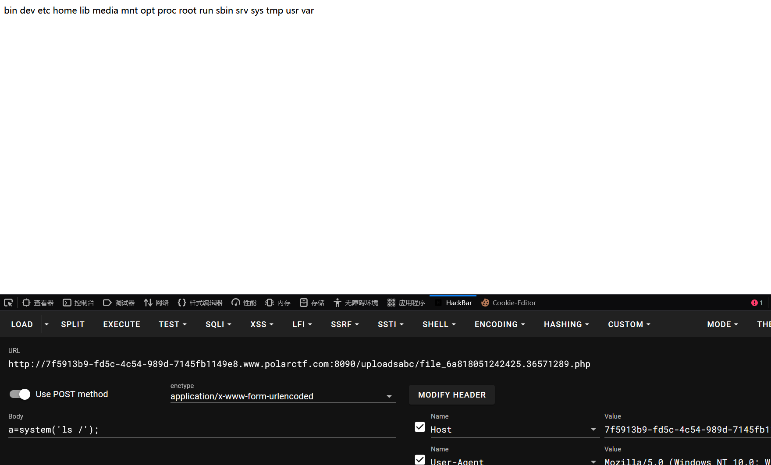This screenshot has height=465, width=771.
Task: Click the red error count indicator
Action: pyautogui.click(x=757, y=303)
